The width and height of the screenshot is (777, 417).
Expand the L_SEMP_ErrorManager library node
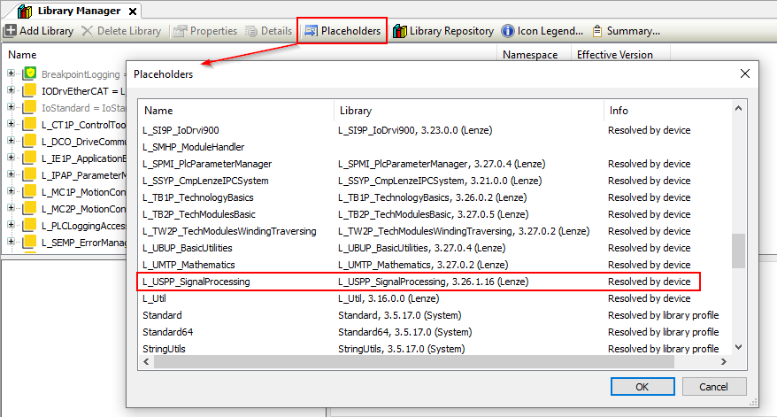click(x=12, y=242)
